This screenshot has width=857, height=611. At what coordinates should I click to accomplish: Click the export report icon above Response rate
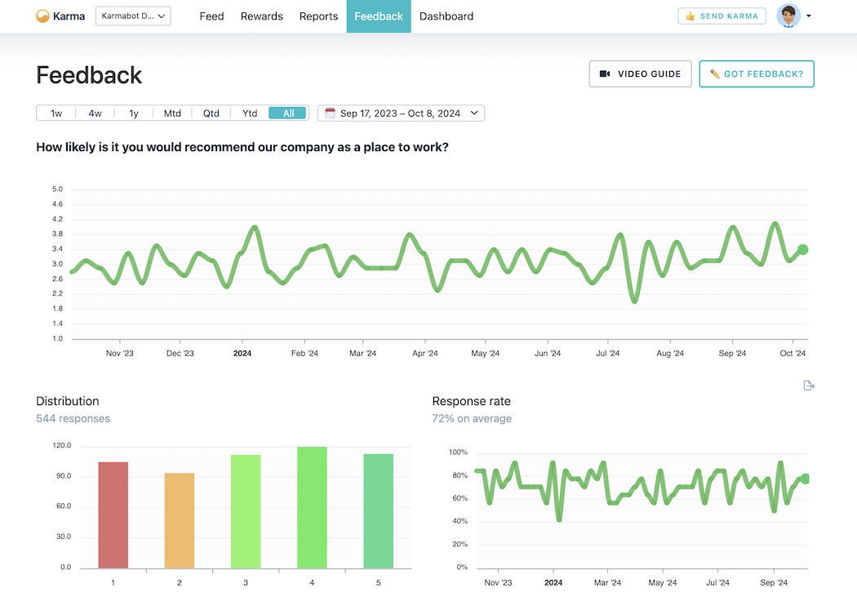point(808,385)
